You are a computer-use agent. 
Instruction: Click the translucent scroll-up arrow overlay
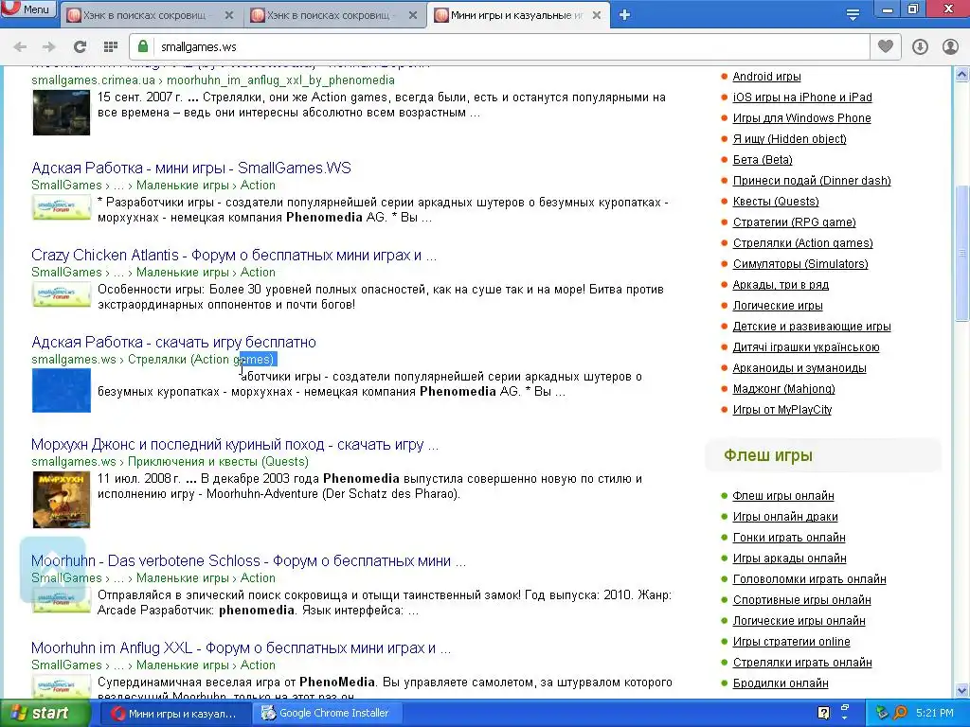pyautogui.click(x=53, y=569)
